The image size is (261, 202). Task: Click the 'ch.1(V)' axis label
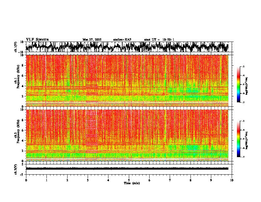[x=16, y=47]
